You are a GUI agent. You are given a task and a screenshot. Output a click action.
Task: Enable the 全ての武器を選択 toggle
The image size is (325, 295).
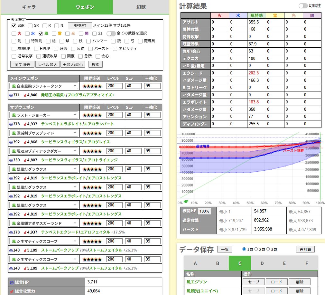[111, 33]
